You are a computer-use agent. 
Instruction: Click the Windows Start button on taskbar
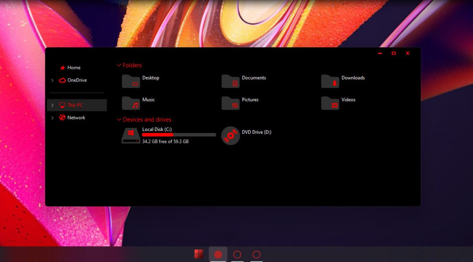pos(198,254)
